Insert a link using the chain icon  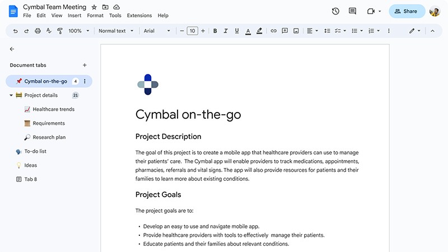click(x=274, y=31)
